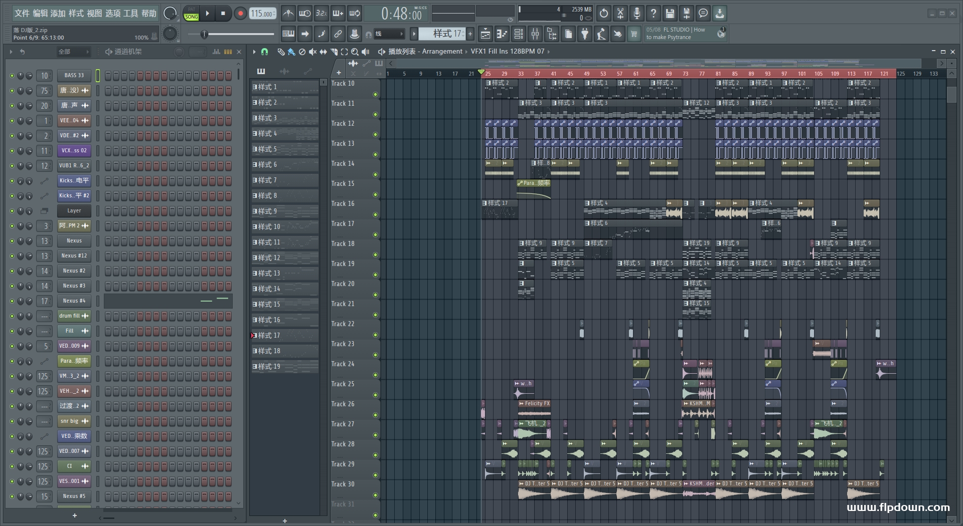
Task: Mute Track 30 in playlist
Action: (x=375, y=495)
